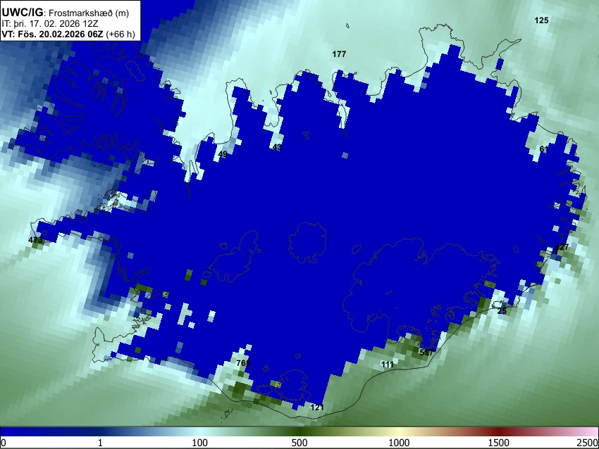Click the map value "473"

tap(35, 240)
